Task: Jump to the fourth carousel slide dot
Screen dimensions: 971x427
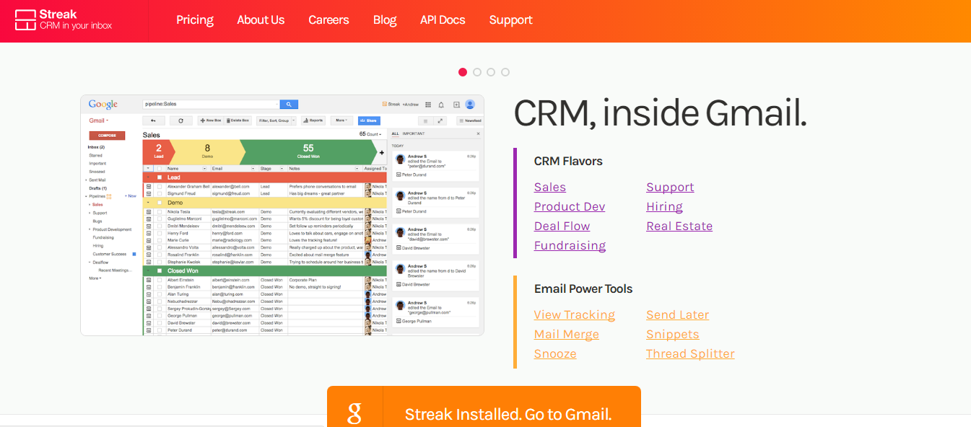Action: coord(505,72)
